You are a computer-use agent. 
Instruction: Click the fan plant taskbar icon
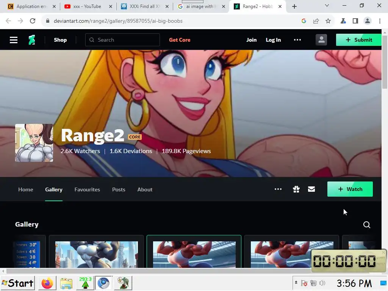pyautogui.click(x=123, y=283)
